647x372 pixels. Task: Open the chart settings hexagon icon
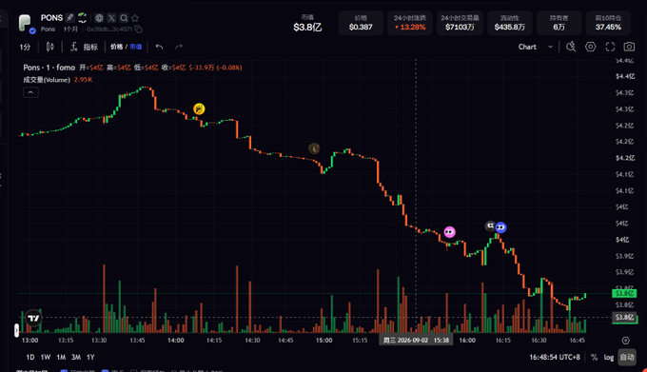click(x=591, y=47)
